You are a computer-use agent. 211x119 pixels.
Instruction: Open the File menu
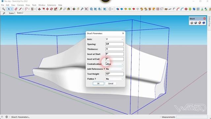click(2, 5)
